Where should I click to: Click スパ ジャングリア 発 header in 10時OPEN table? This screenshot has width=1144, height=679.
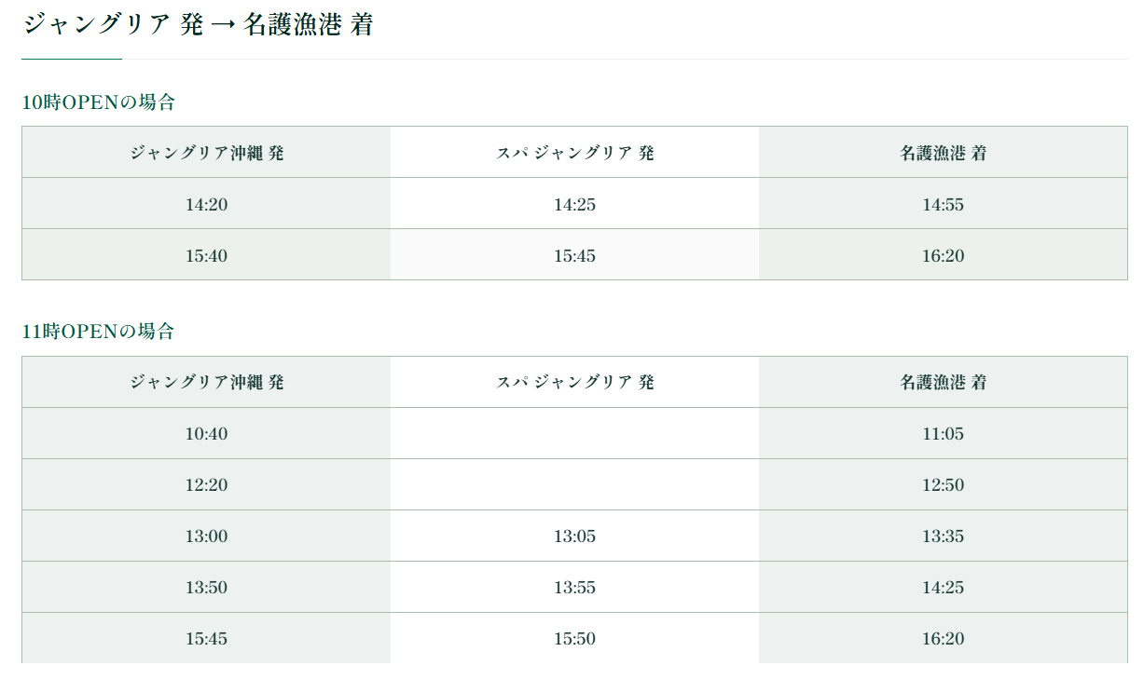(x=574, y=154)
